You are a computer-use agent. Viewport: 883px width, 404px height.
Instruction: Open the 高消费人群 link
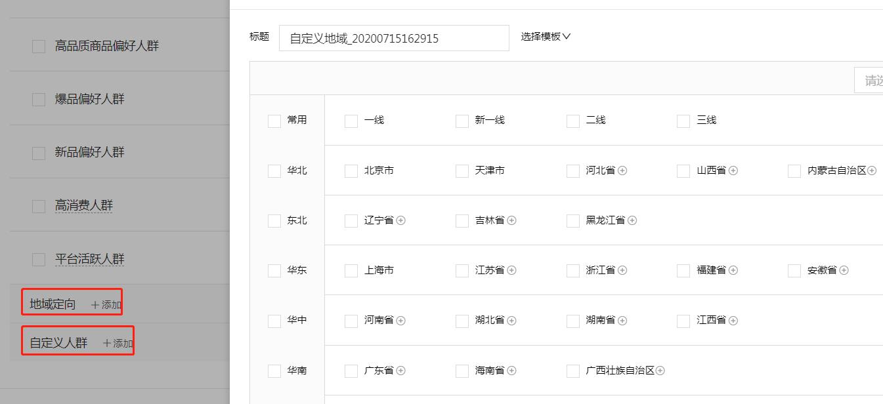click(84, 205)
